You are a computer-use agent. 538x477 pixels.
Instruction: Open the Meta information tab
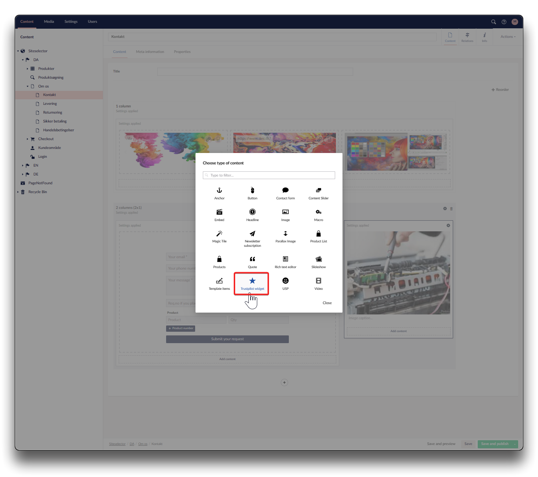(150, 52)
